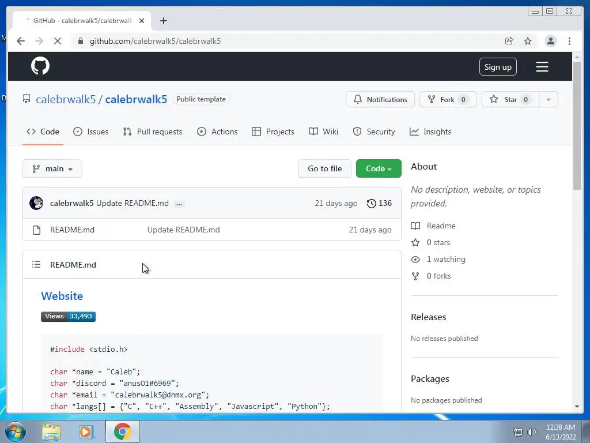The width and height of the screenshot is (590, 443).
Task: Open the Security tab
Action: coord(374,132)
